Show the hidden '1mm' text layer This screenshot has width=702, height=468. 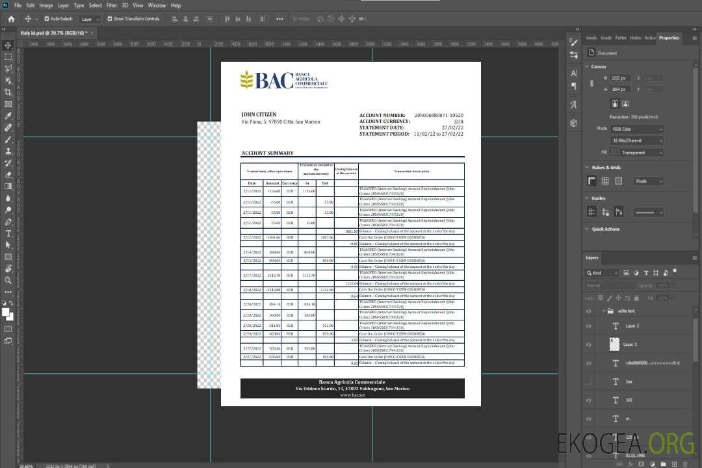tap(589, 382)
